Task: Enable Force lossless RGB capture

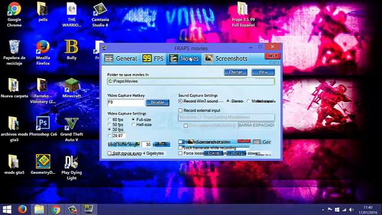Action: pyautogui.click(x=180, y=153)
